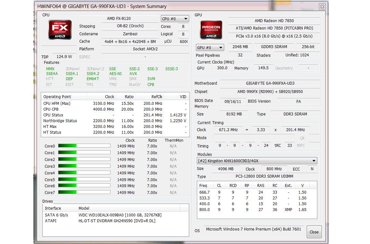Click the PCIe v3.0 x16 bus field
Screen dimensions: 370x244
click(274, 36)
